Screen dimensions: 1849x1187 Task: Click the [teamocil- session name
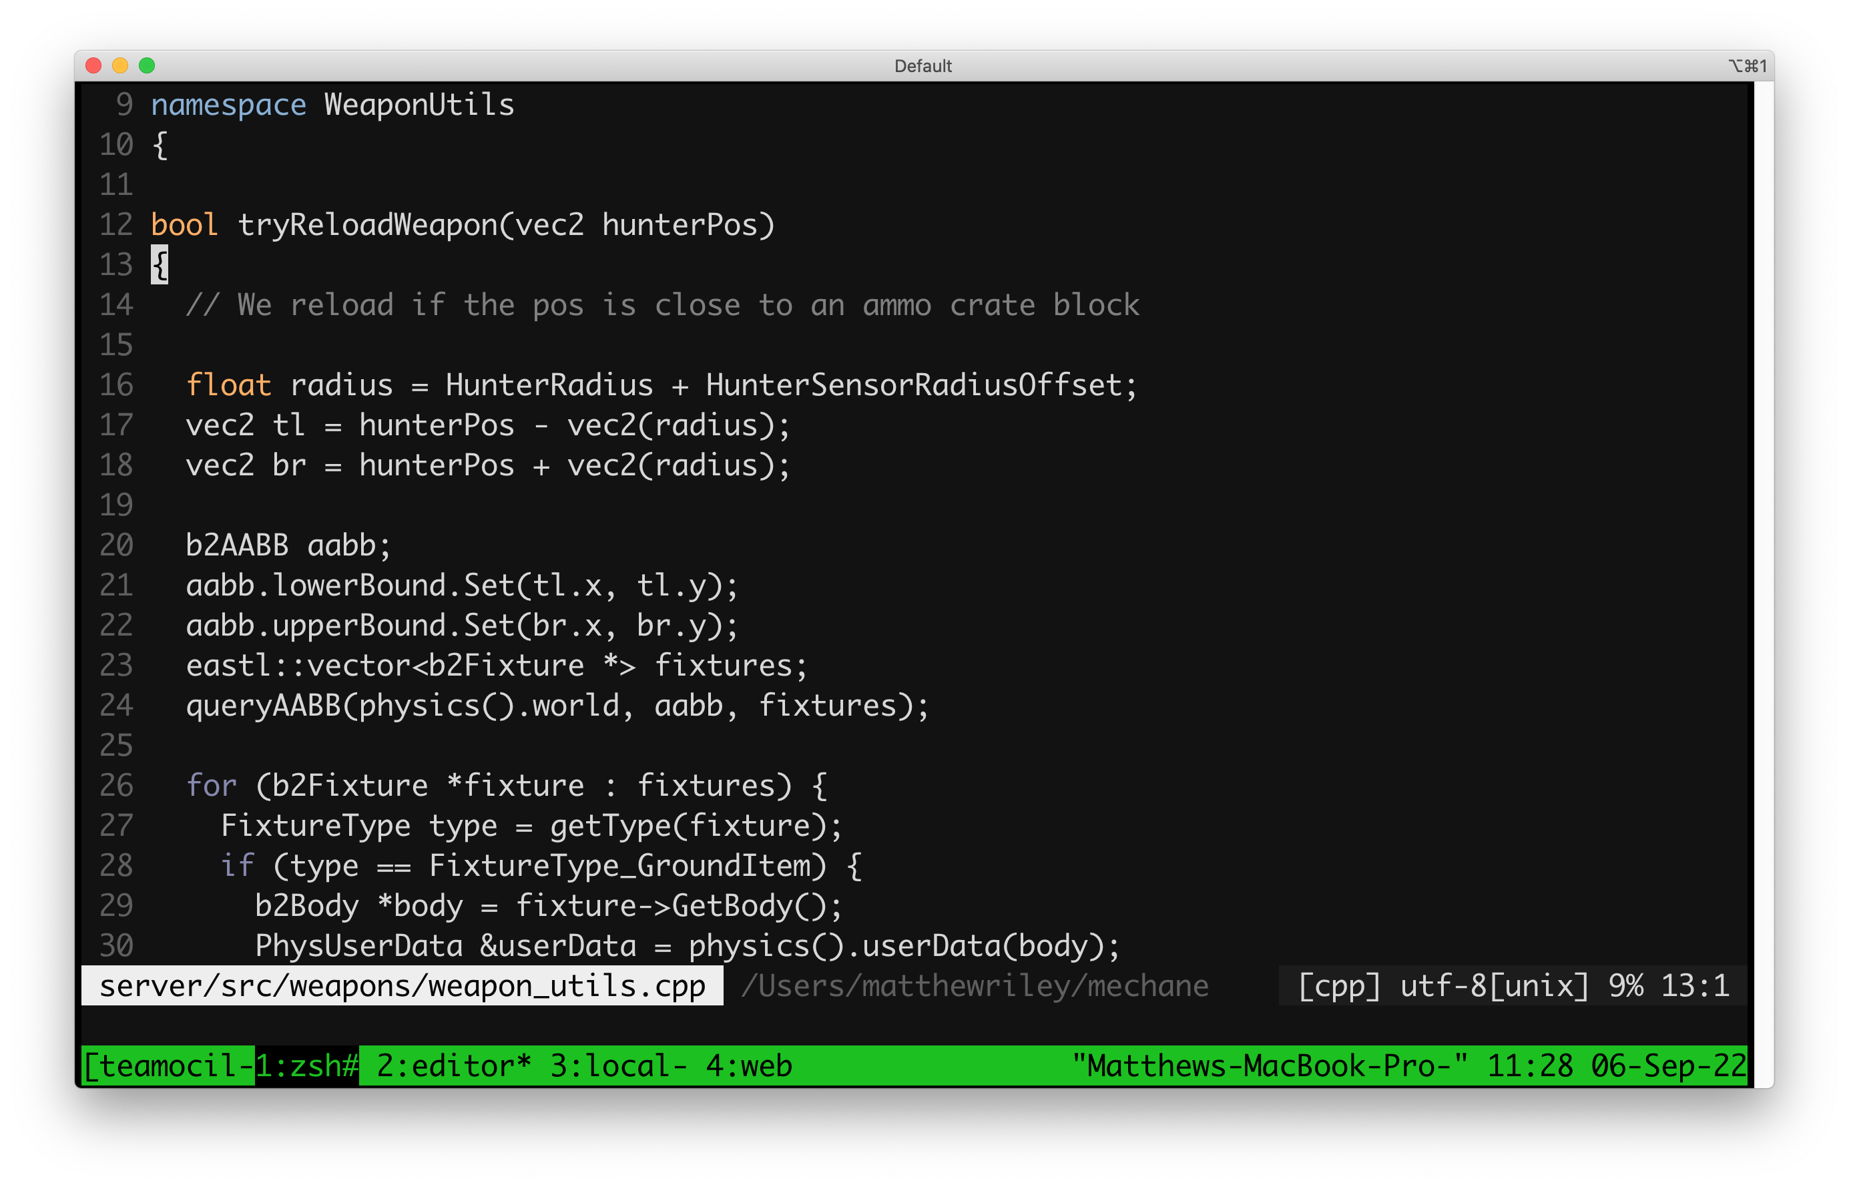tap(168, 1066)
